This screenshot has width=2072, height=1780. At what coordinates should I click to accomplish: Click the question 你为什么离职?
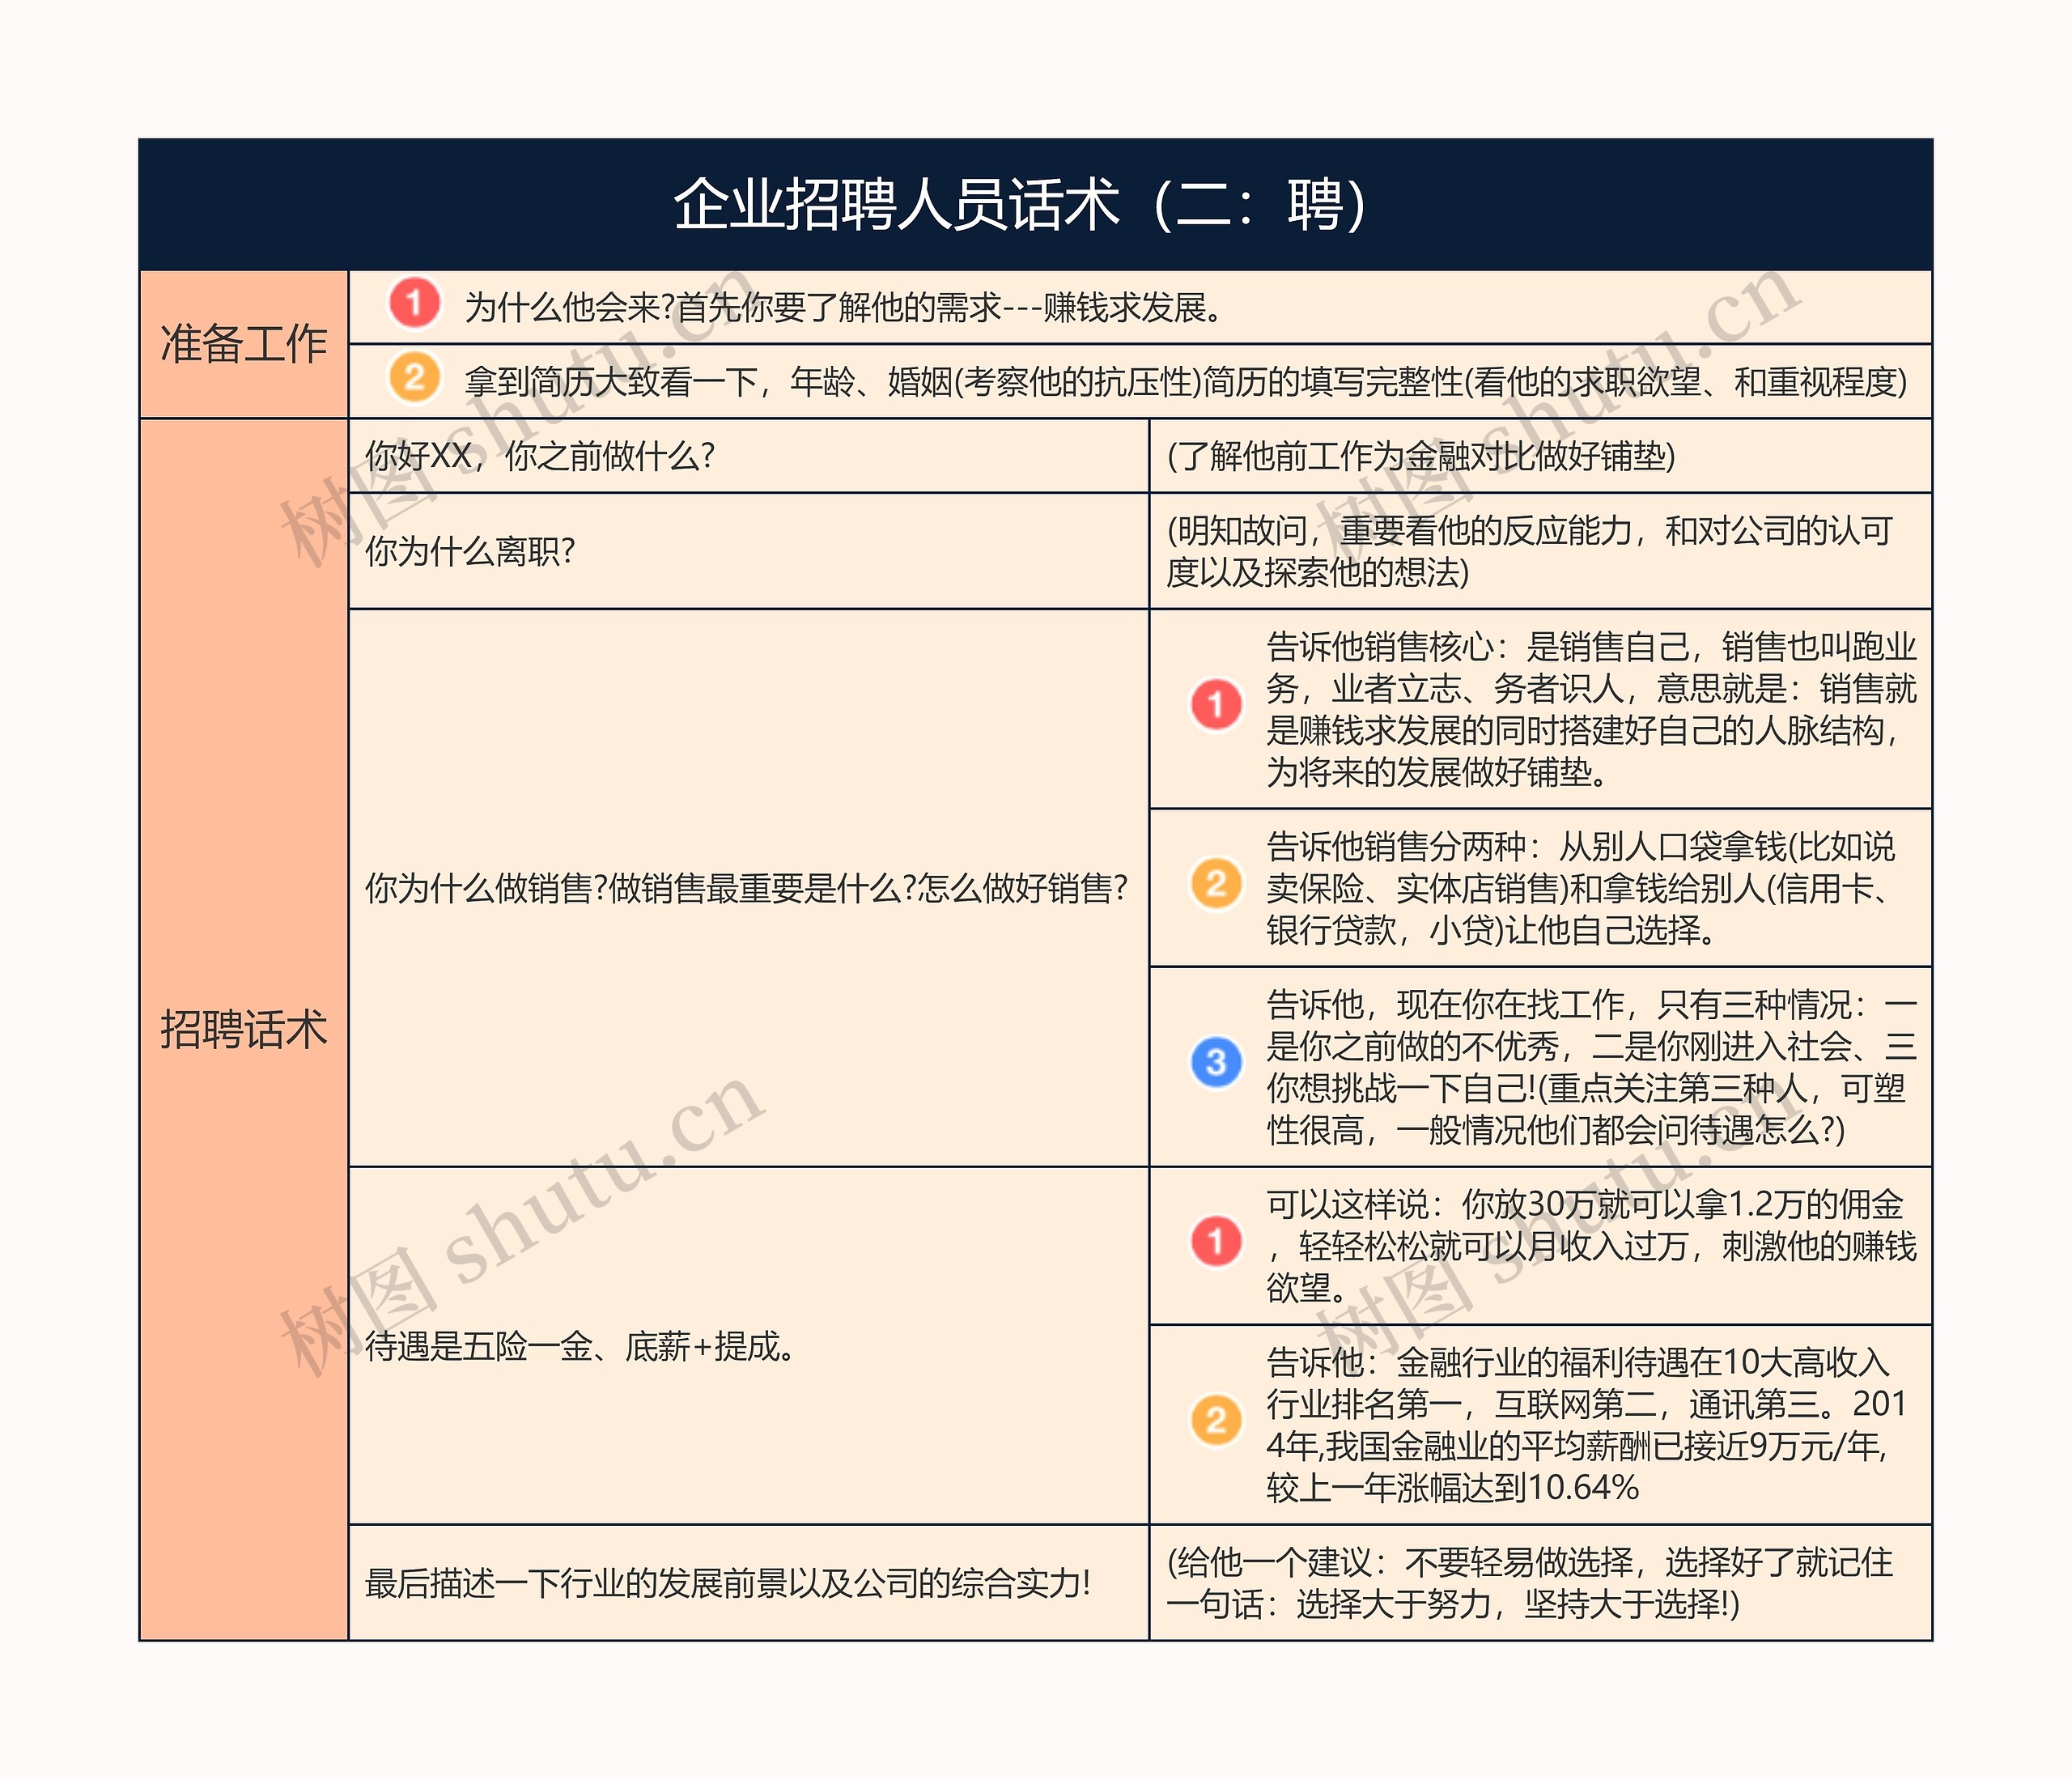[470, 551]
